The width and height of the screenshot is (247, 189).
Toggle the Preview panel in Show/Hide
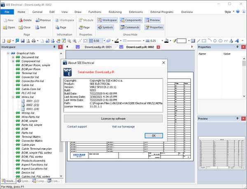coord(152,20)
